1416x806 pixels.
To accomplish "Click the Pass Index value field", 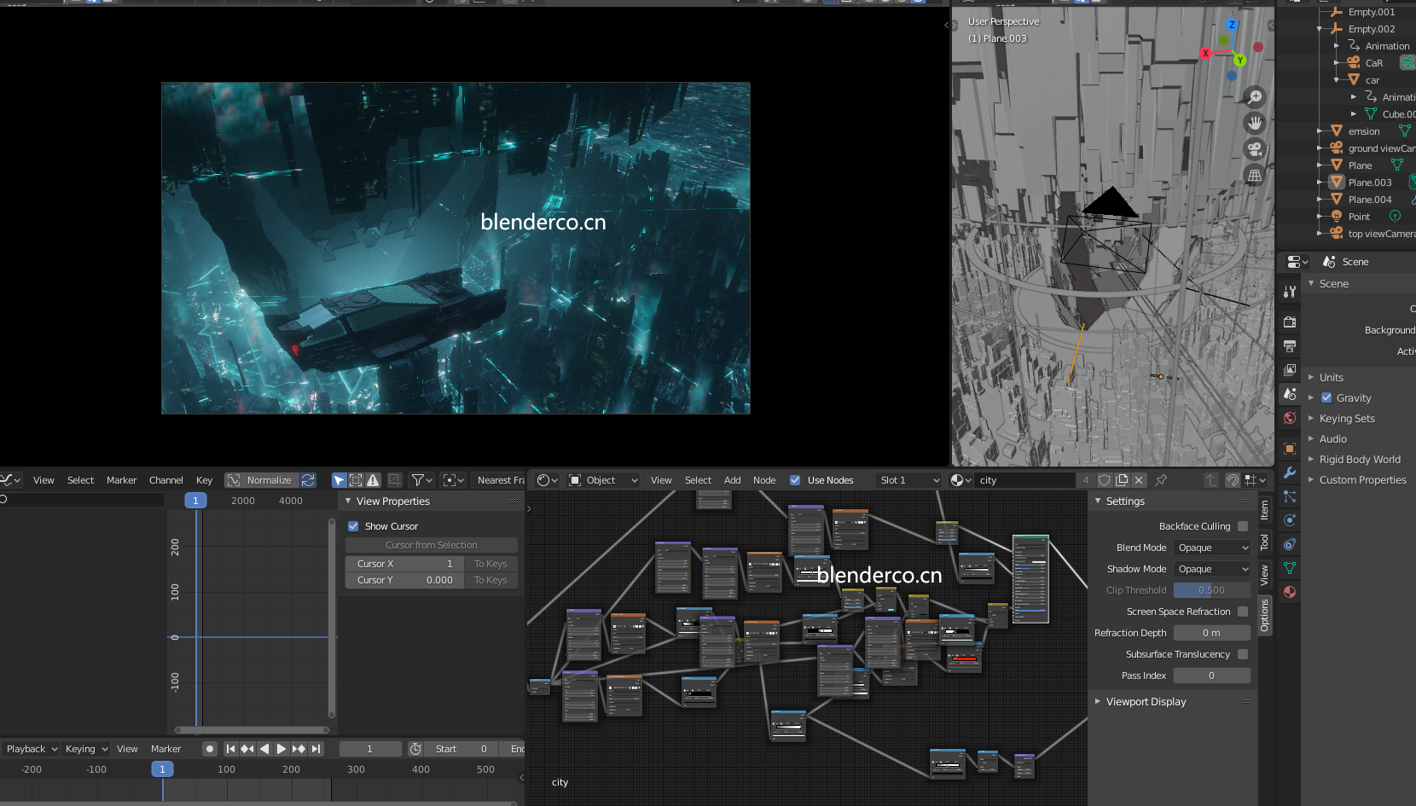I will (x=1212, y=676).
